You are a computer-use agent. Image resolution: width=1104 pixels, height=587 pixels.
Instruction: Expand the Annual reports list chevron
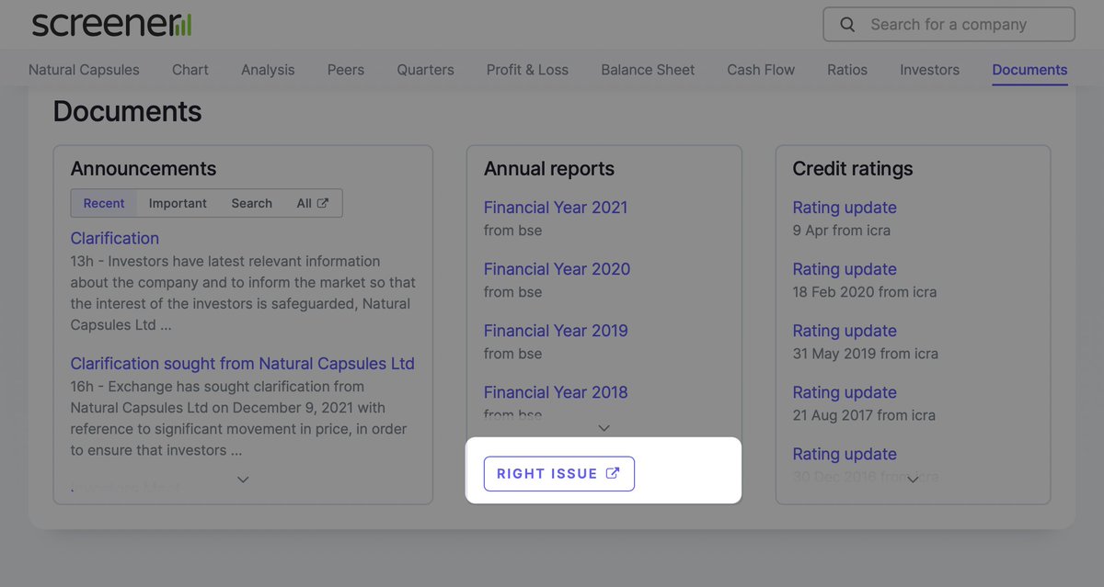coord(604,427)
